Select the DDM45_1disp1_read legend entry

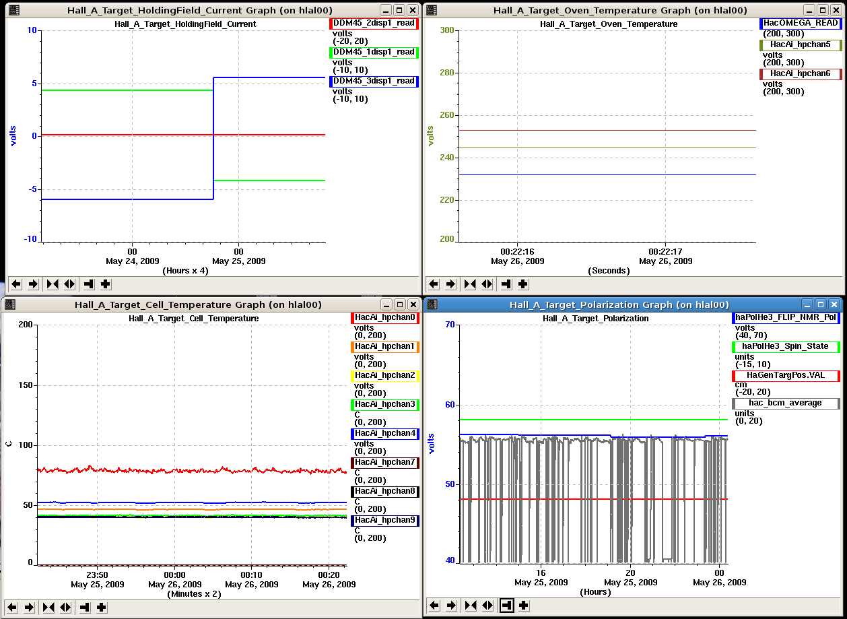click(x=374, y=53)
